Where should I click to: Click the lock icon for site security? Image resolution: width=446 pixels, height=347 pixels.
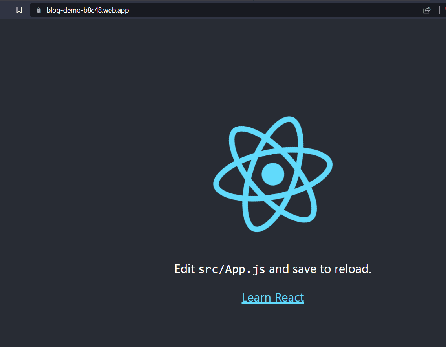pos(39,10)
